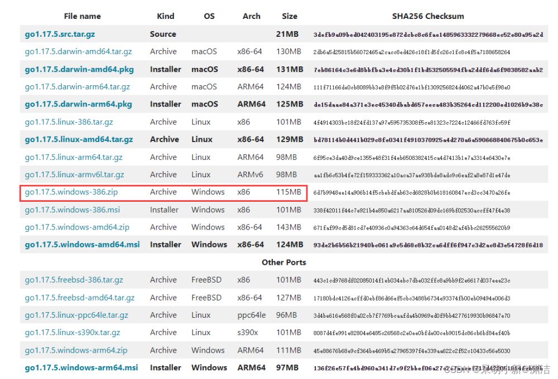Download go1.17.5.darwin-amd64.pkg installer
Screen dimensions: 558x379
(79, 69)
